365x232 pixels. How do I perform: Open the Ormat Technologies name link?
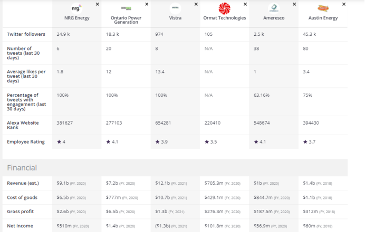click(224, 18)
